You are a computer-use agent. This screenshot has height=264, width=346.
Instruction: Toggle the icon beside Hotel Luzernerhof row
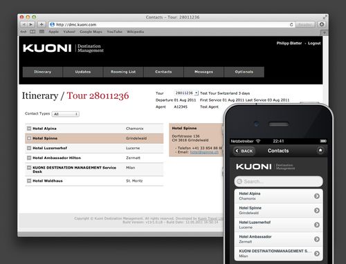(x=29, y=148)
